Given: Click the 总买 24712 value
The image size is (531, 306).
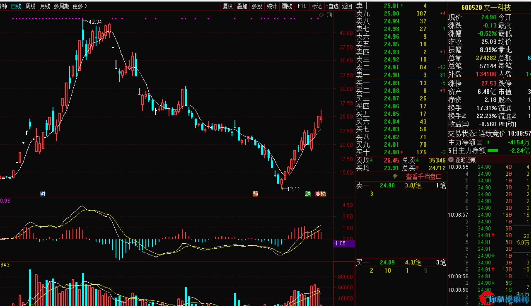Looking at the screenshot, I should click(x=437, y=168).
